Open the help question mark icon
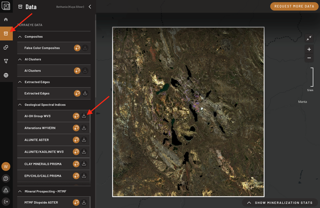 click(6, 178)
